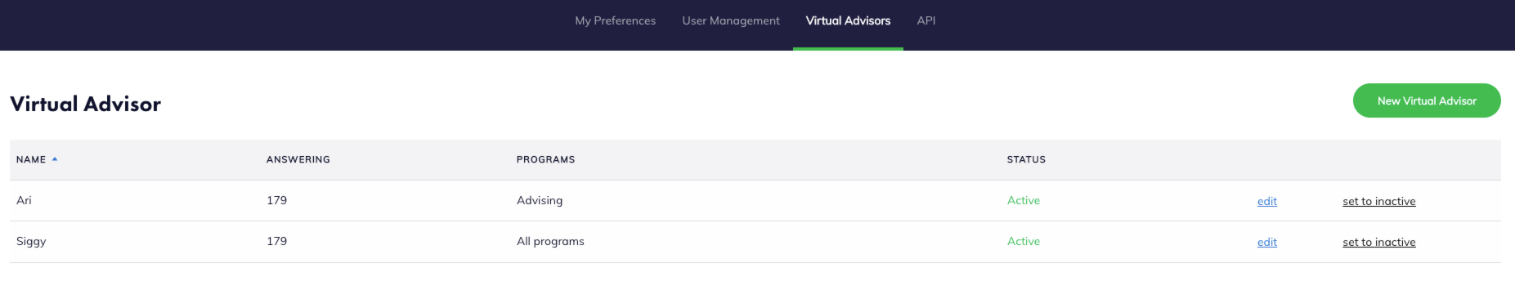Click the NAME column sort arrow
The width and height of the screenshot is (1515, 299).
tap(55, 159)
